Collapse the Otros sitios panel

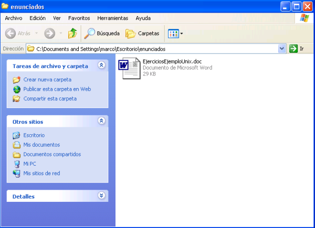click(101, 121)
